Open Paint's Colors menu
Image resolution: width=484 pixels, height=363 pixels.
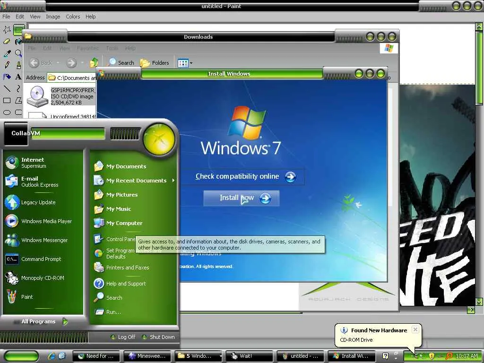pos(73,17)
